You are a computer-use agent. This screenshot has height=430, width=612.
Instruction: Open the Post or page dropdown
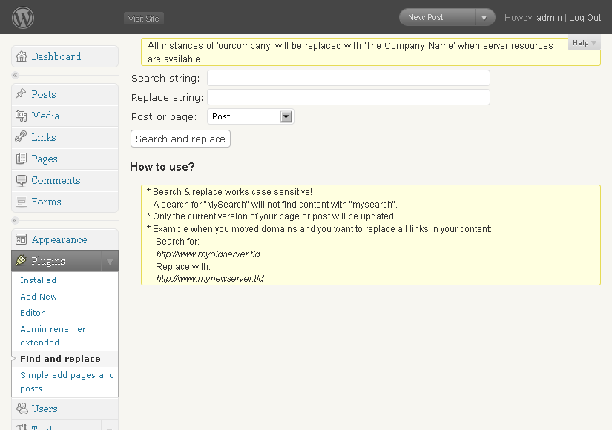click(250, 116)
